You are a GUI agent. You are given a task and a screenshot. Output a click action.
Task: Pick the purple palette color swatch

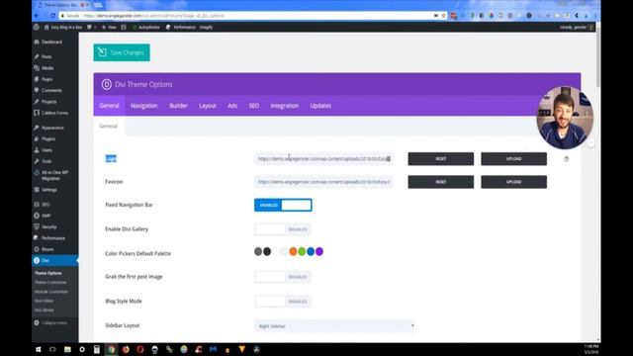pos(319,252)
